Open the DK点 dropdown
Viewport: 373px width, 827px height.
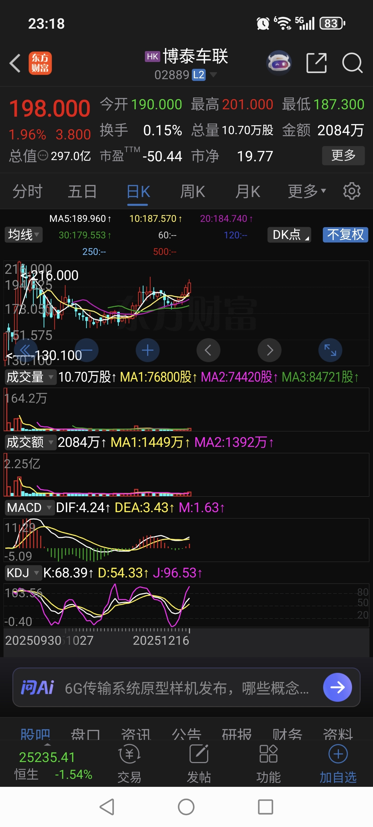pos(289,235)
